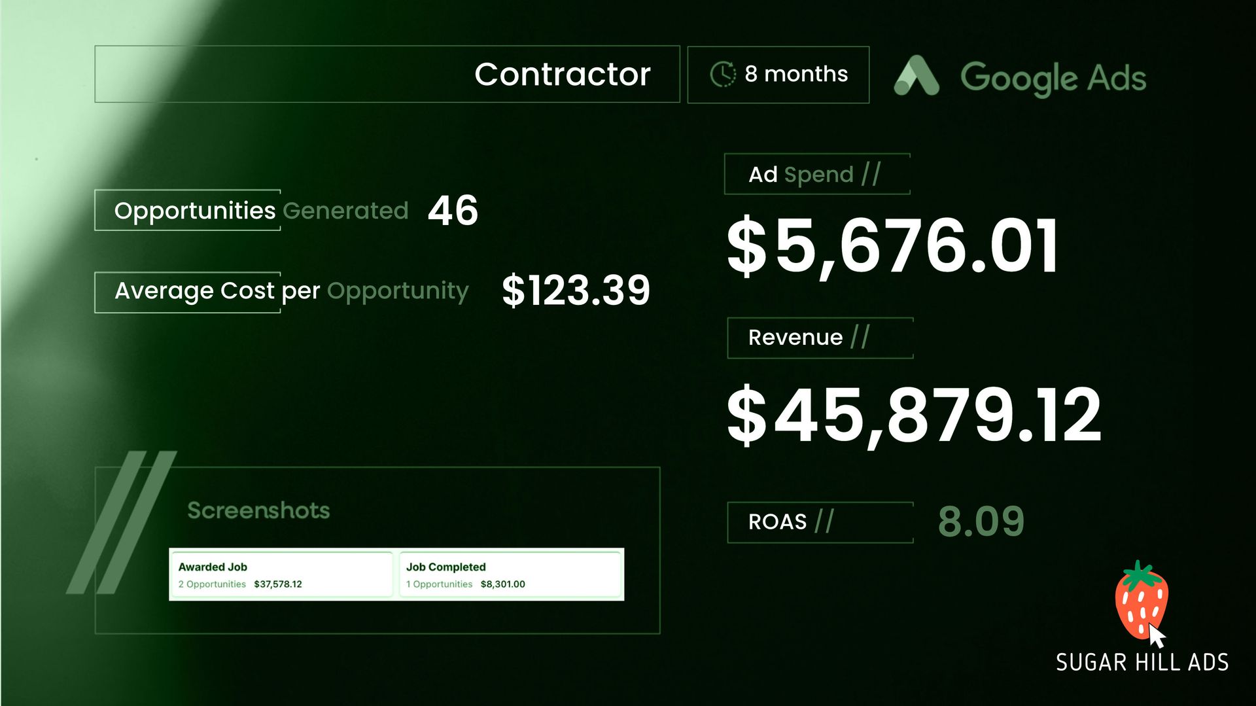This screenshot has height=706, width=1256.
Task: Click the 8 months duration box
Action: (778, 75)
